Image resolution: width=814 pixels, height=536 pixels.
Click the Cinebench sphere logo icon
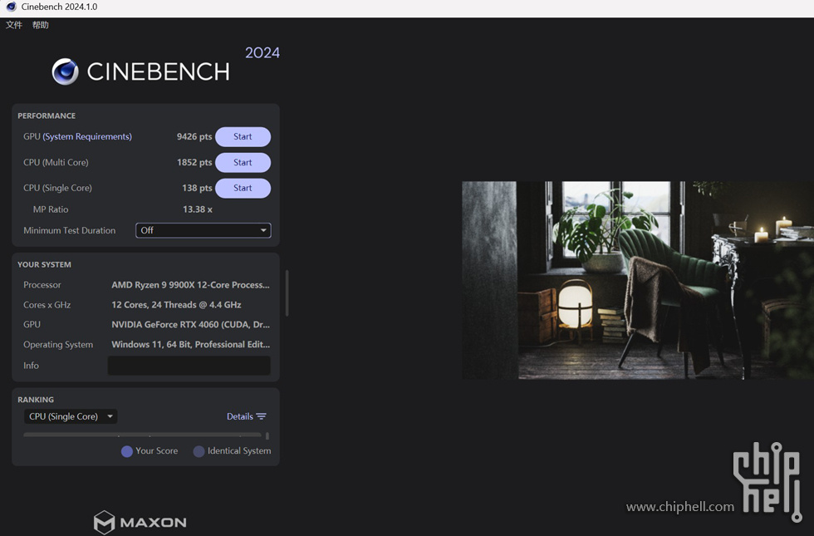click(66, 71)
